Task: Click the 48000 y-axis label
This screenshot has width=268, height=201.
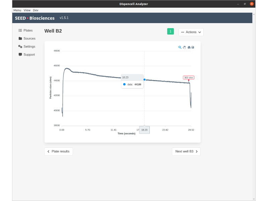Action: coord(57,51)
